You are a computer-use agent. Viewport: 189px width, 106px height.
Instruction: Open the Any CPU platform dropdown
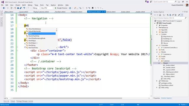pyautogui.click(x=53, y=8)
